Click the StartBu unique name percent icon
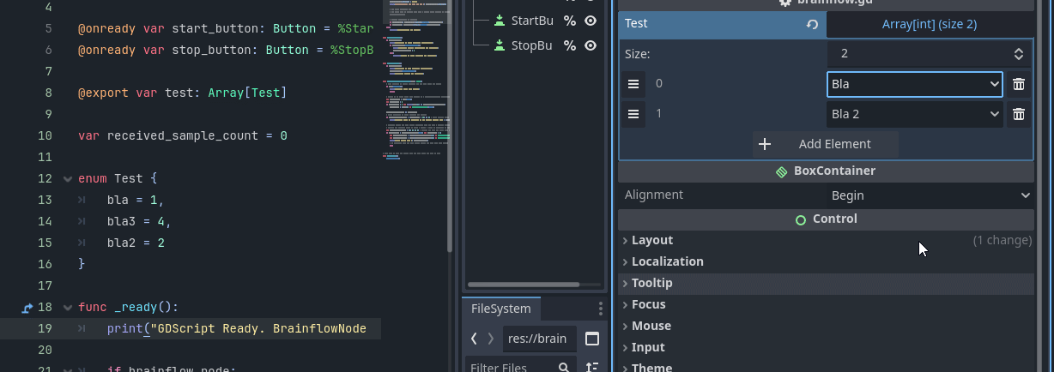 [570, 21]
